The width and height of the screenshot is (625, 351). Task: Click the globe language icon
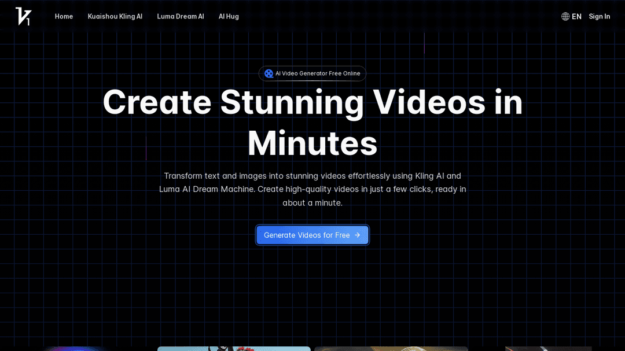565,16
